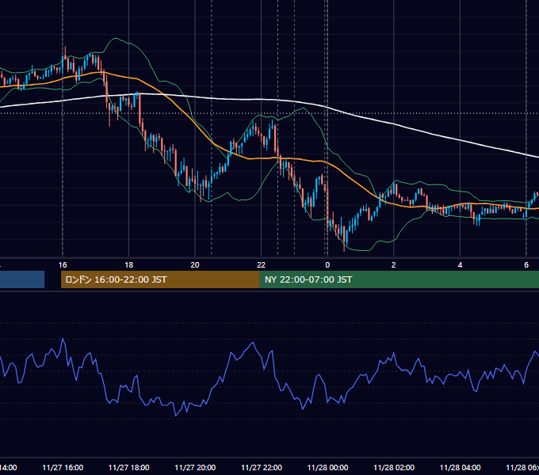Click the 11/28 04:00 time label
Screen dimensions: 539x475
(461, 467)
